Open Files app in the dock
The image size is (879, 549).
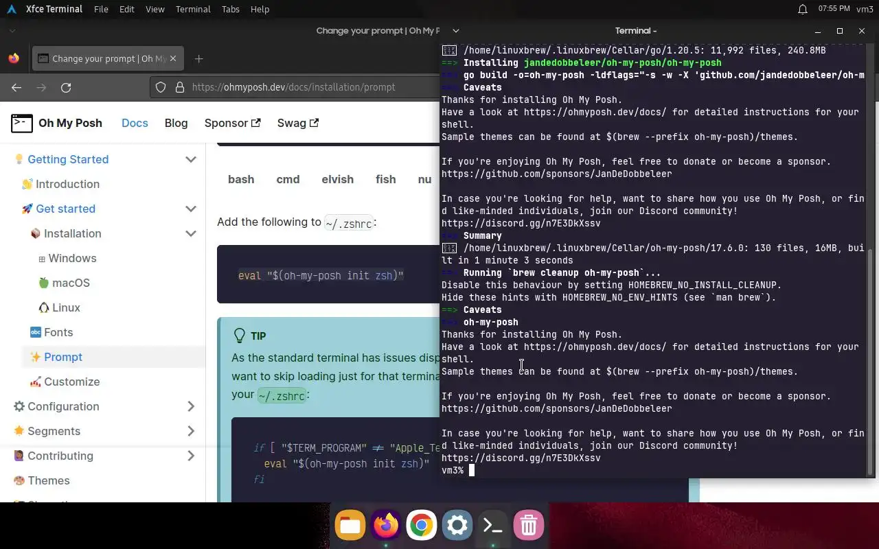(350, 526)
